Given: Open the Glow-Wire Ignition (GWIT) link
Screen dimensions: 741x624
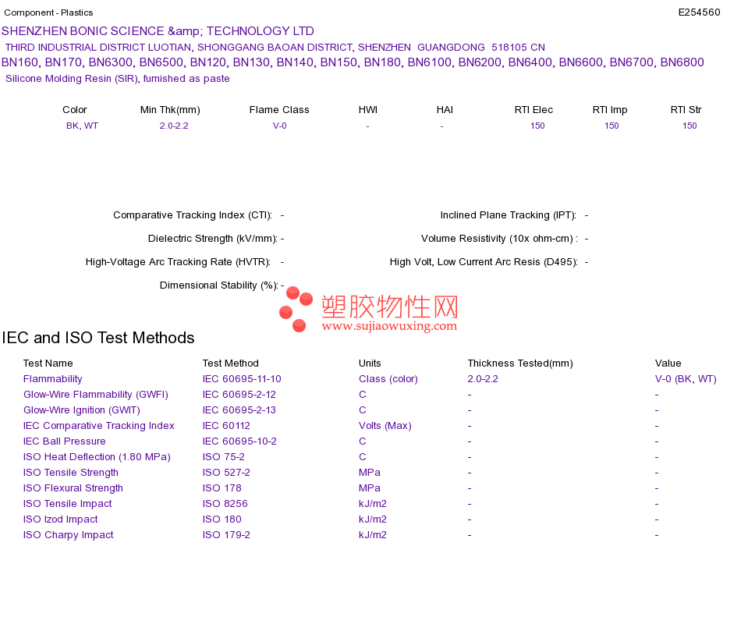Looking at the screenshot, I should point(82,409).
